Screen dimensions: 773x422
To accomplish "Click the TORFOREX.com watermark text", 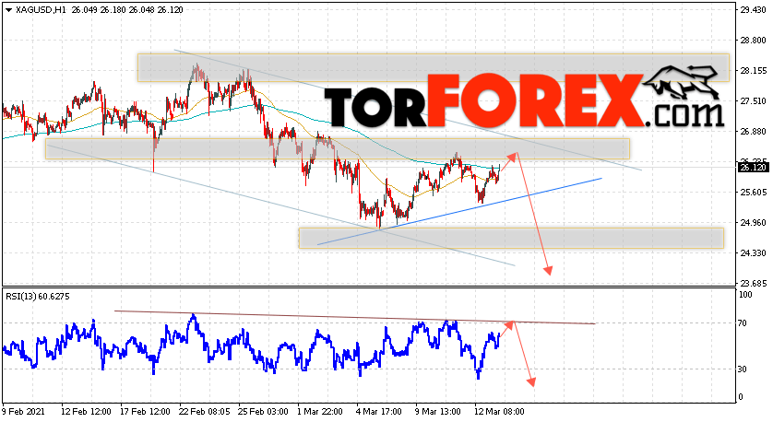I will [524, 103].
